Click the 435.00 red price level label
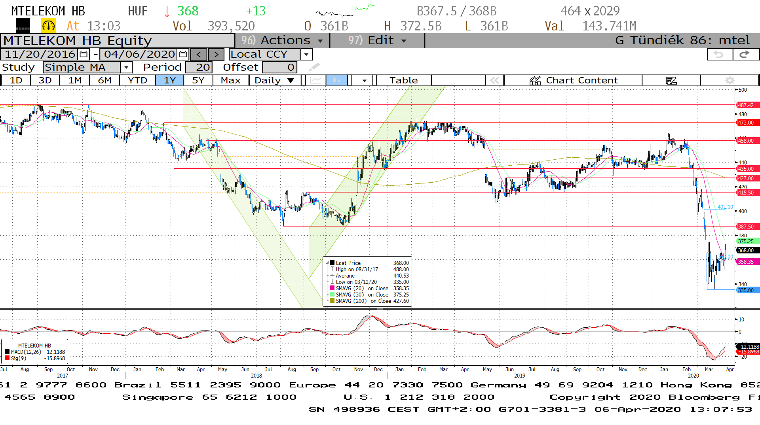Screen dimensions: 760x425 (748, 169)
